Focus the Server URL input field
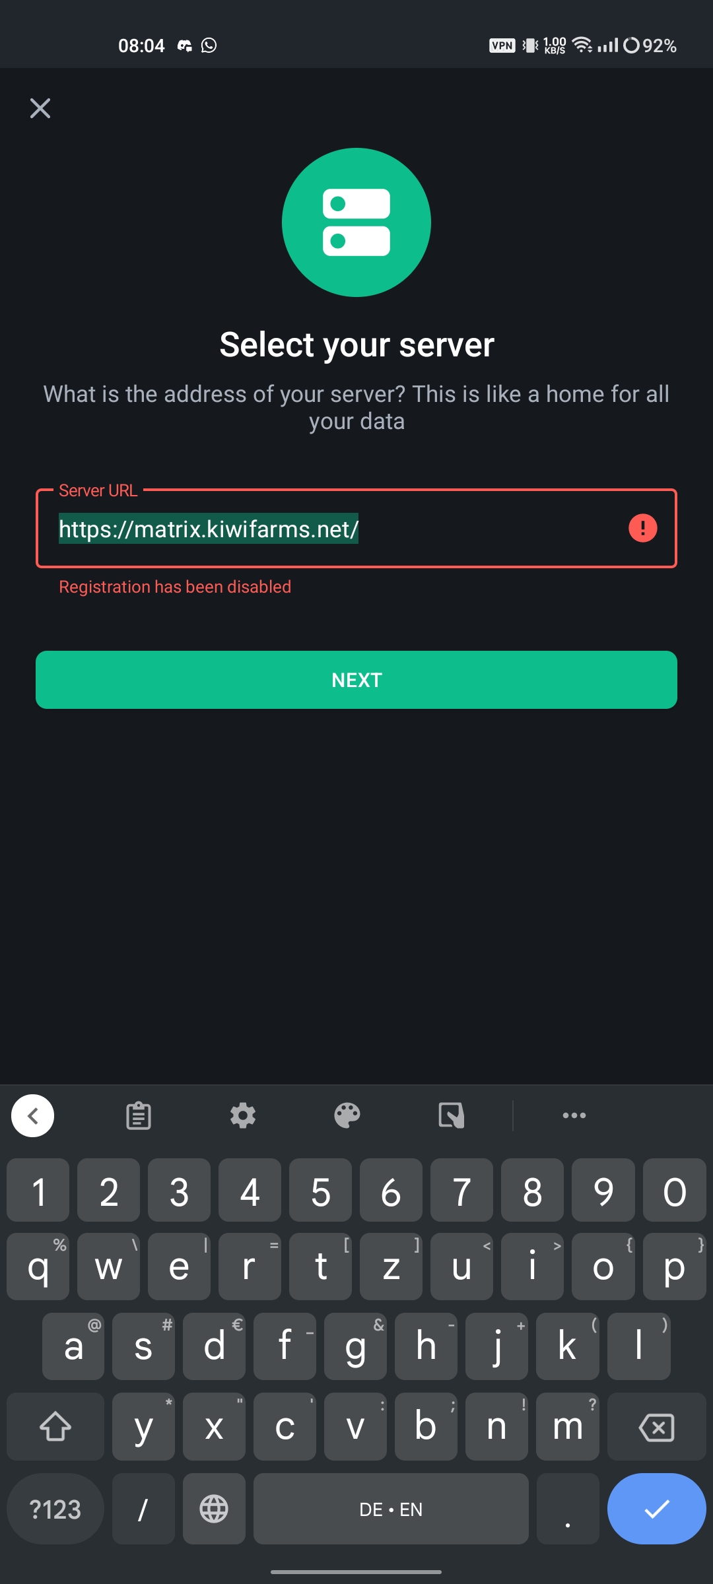Viewport: 713px width, 1584px height. [x=356, y=528]
